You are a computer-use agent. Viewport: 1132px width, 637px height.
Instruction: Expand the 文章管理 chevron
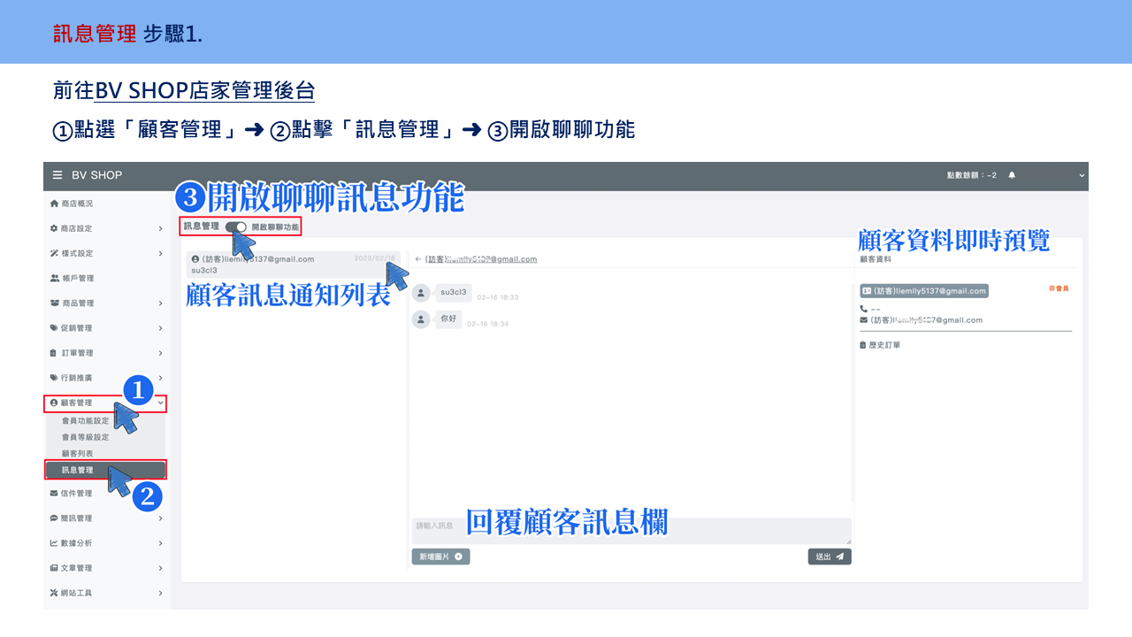(x=160, y=568)
